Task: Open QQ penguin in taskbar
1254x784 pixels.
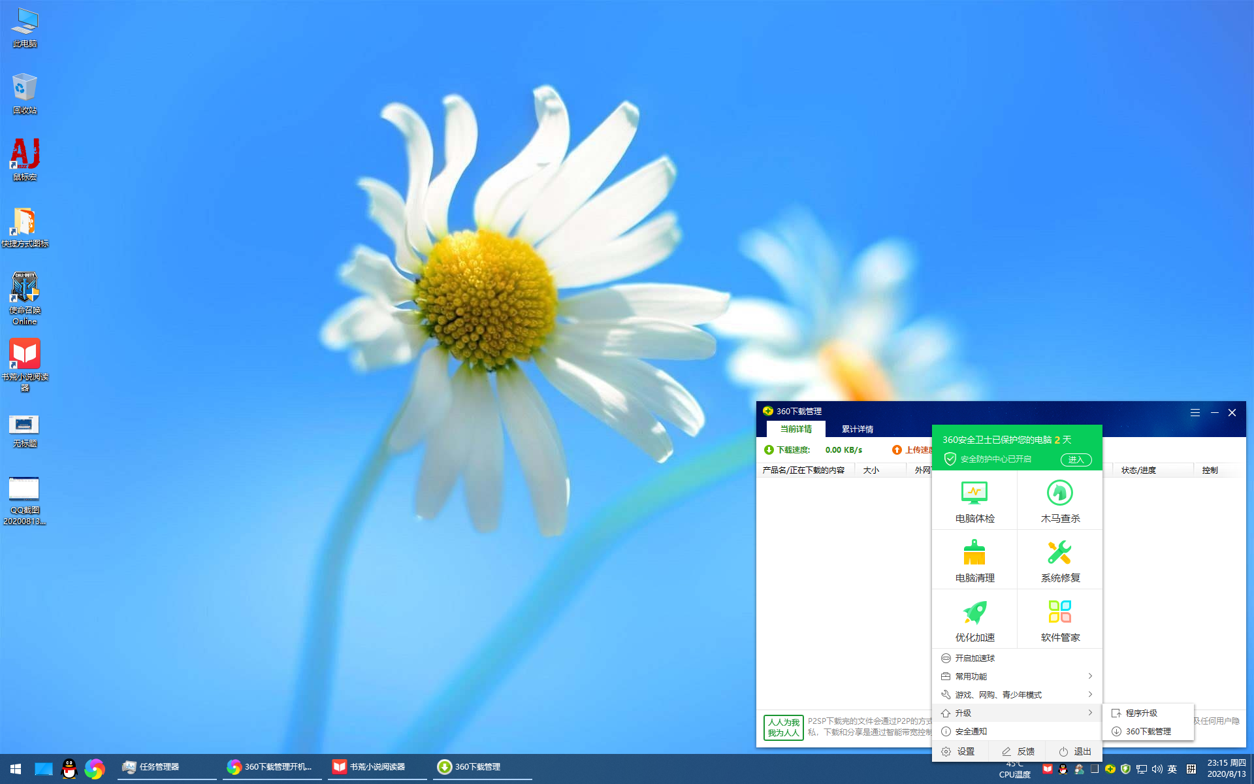Action: [69, 769]
